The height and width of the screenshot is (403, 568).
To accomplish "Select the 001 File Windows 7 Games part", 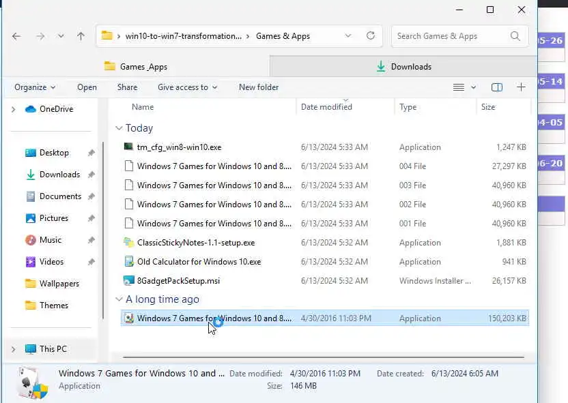I will [x=324, y=224].
